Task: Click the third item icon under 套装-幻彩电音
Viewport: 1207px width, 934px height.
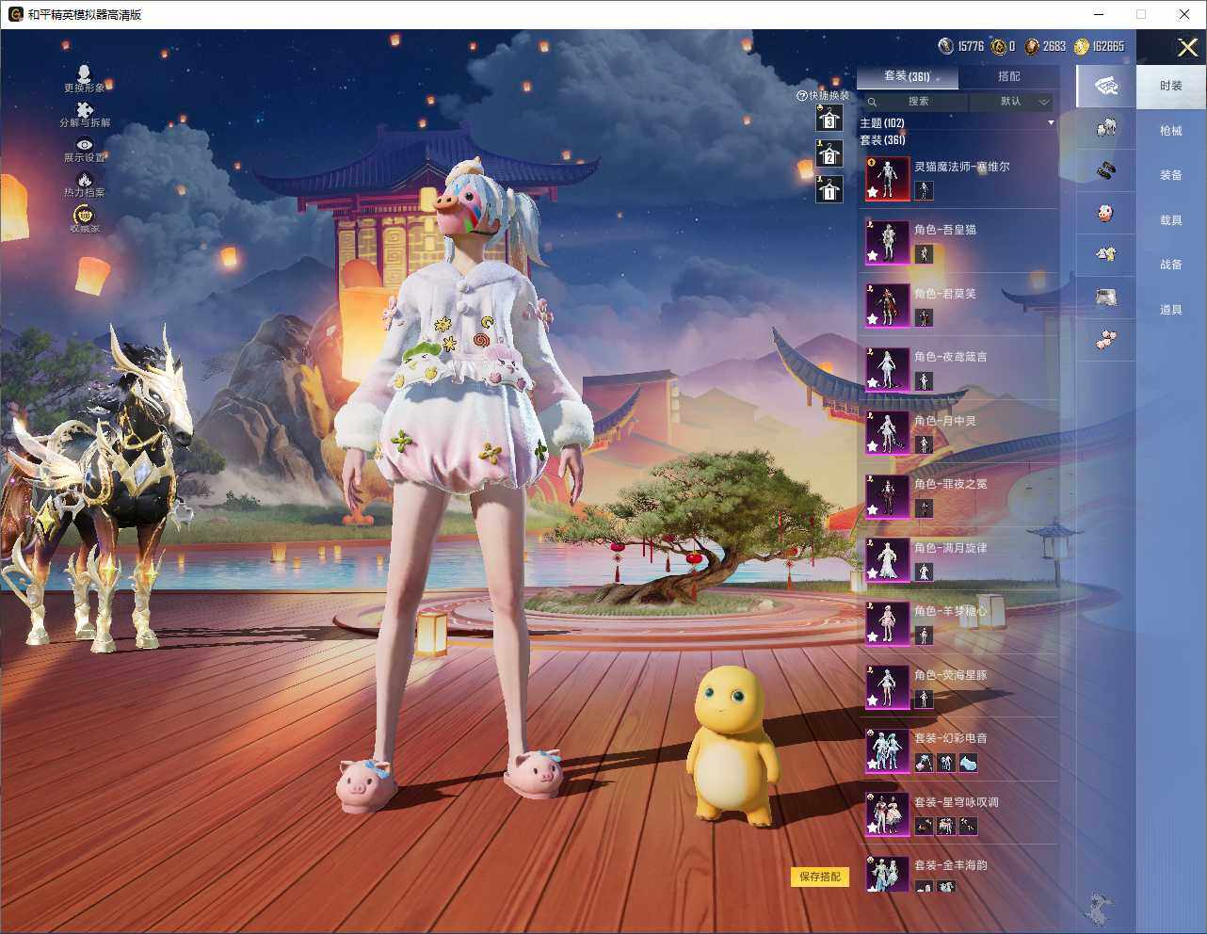Action: (968, 763)
